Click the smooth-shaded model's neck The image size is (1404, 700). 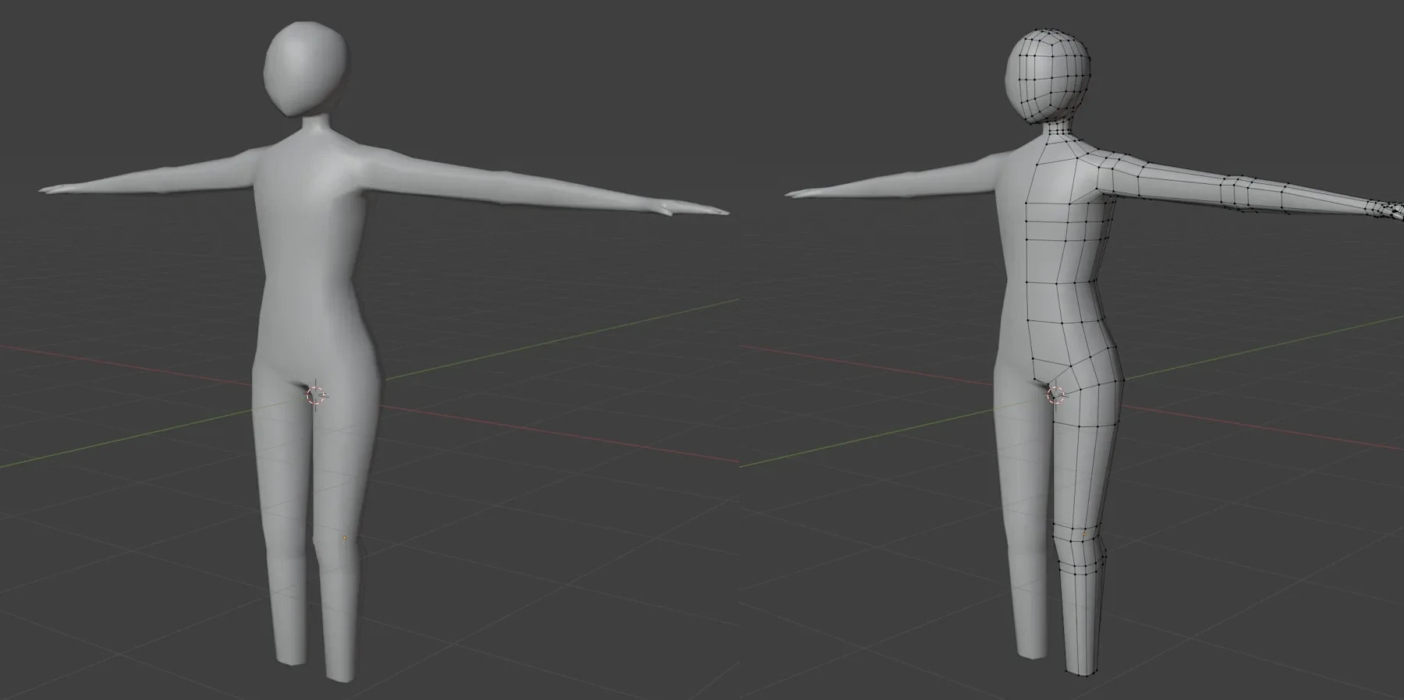[314, 129]
